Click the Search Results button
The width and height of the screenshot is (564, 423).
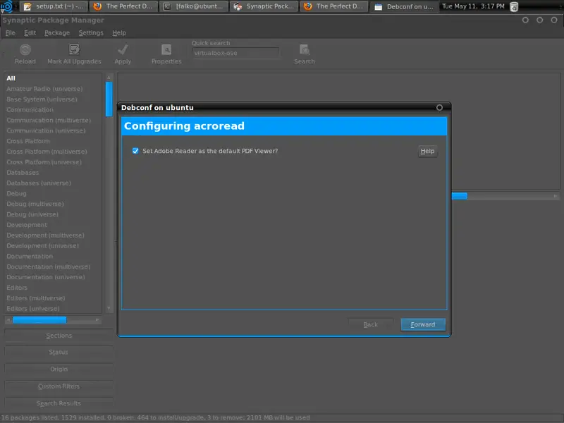(x=59, y=403)
